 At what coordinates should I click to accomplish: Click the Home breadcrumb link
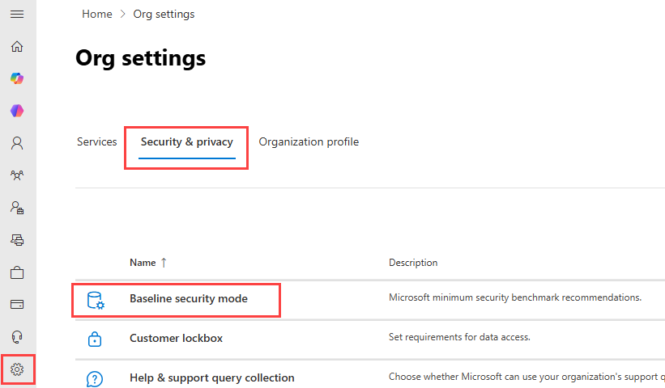[96, 14]
